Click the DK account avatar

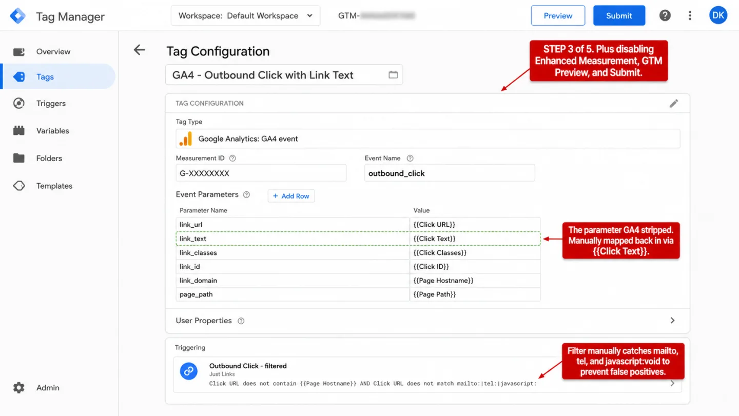718,15
